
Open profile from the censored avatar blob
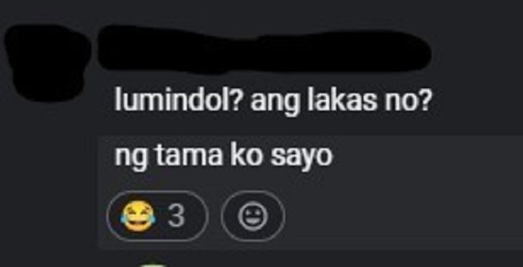point(47,63)
